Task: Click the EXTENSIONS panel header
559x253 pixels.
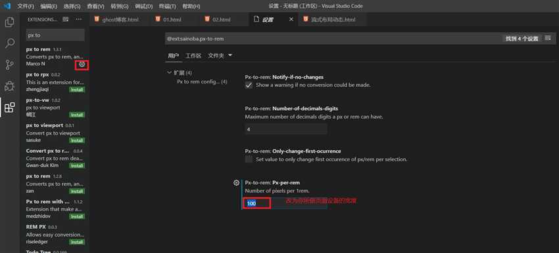Action: coord(42,20)
